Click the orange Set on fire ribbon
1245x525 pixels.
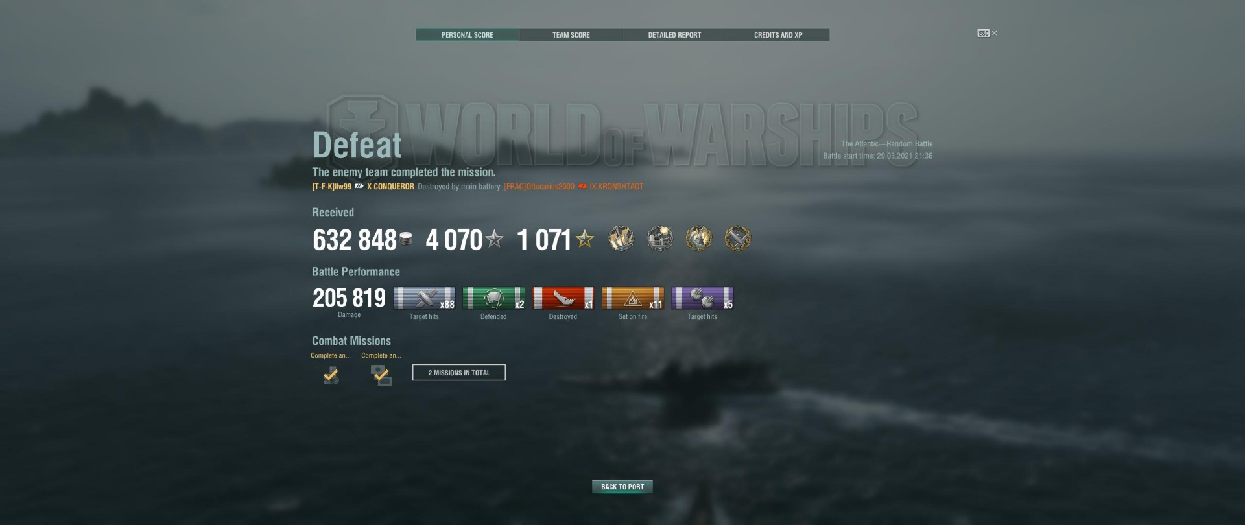pyautogui.click(x=633, y=298)
